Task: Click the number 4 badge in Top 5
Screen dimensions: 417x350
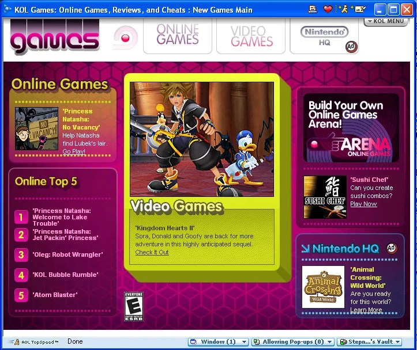Action: click(x=21, y=275)
